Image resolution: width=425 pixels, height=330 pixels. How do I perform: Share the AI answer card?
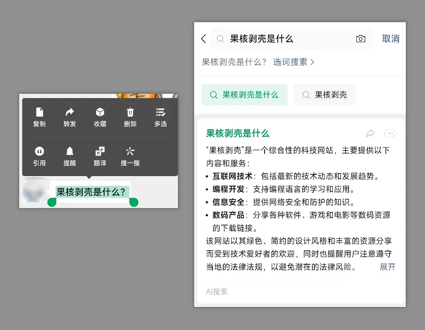[x=370, y=133]
